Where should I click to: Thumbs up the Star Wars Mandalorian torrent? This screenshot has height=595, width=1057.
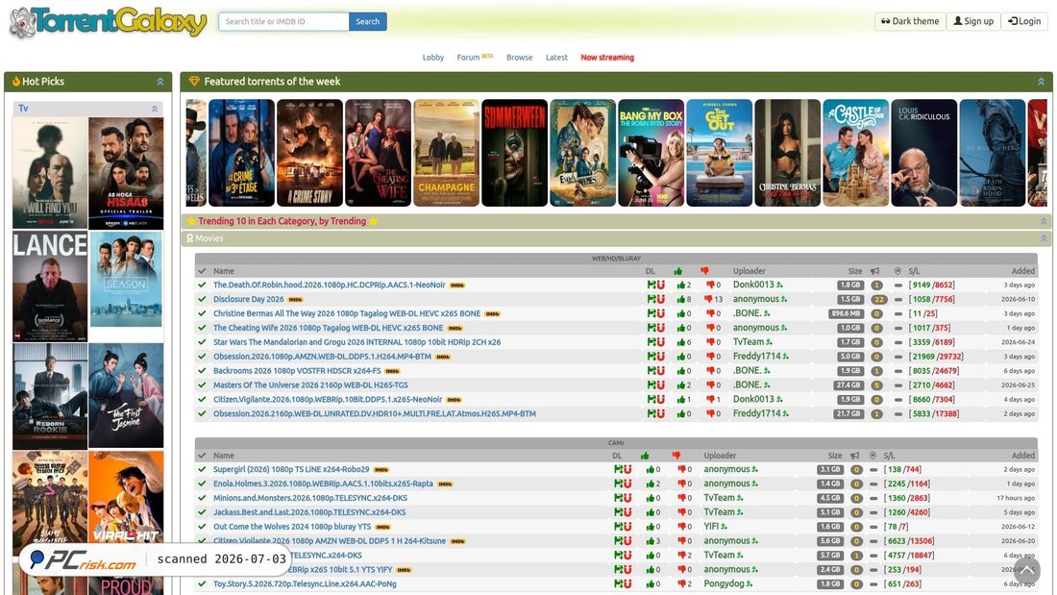[681, 343]
